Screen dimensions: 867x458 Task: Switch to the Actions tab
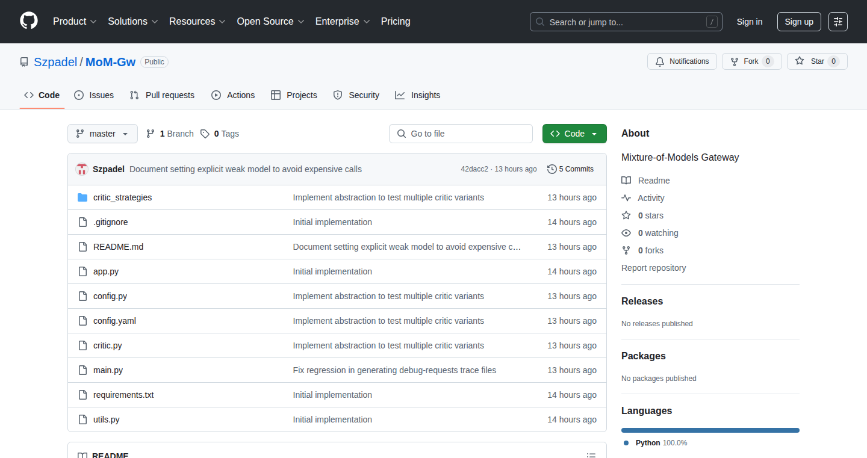(x=233, y=95)
